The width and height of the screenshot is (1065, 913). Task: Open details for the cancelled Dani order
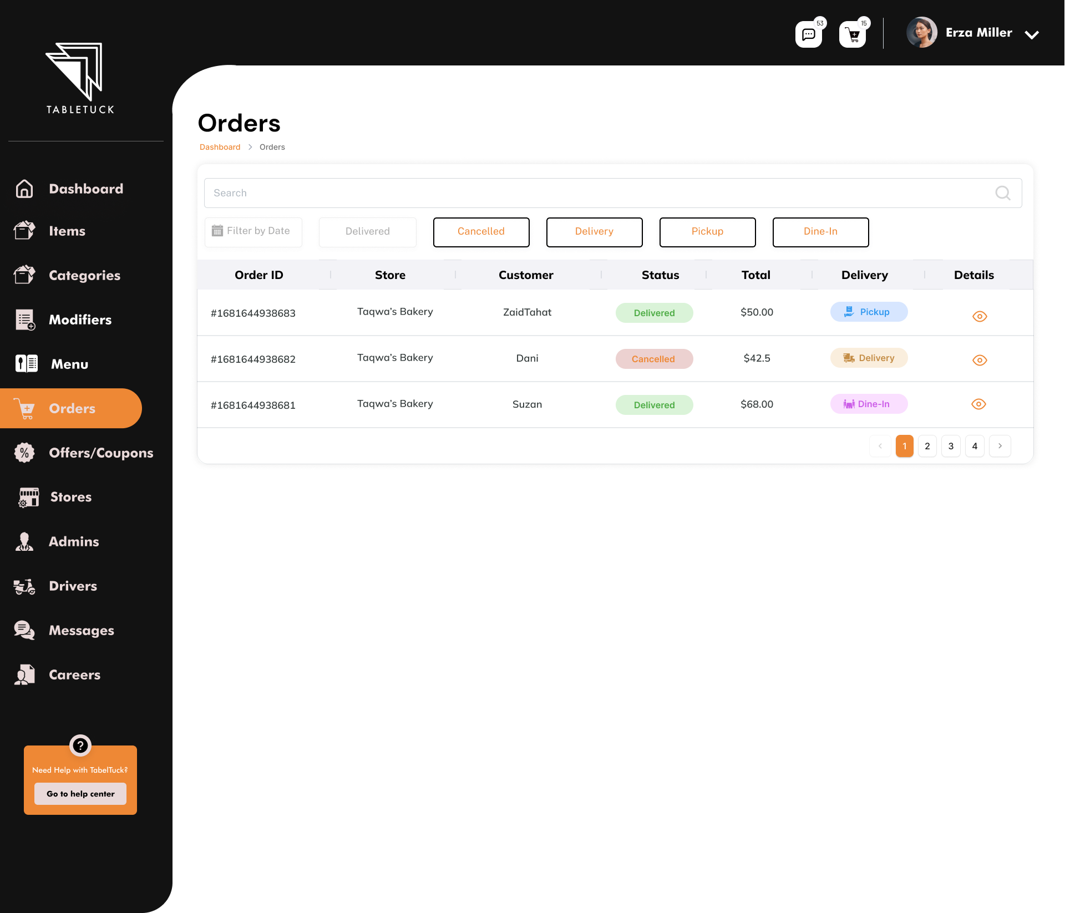980,359
